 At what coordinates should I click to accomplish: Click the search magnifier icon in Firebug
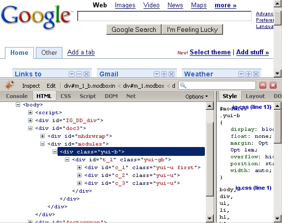pyautogui.click(x=183, y=85)
